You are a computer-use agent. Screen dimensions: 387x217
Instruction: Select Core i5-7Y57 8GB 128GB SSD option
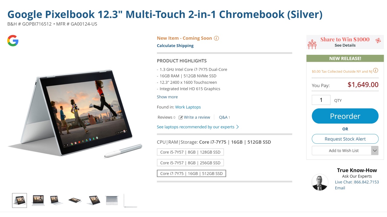[x=190, y=152]
